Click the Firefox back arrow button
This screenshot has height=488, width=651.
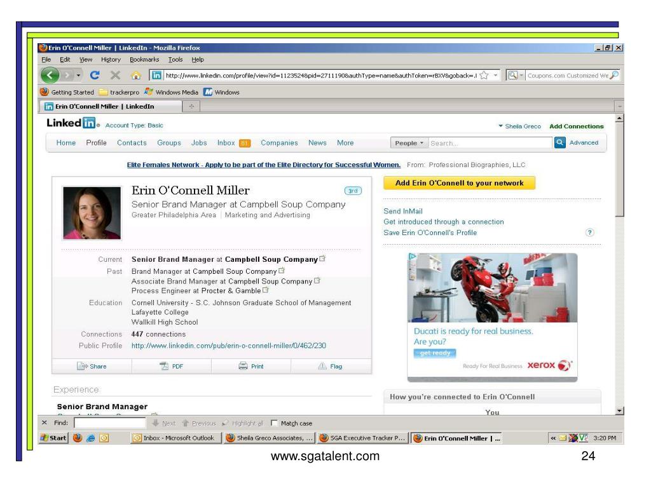[x=50, y=75]
